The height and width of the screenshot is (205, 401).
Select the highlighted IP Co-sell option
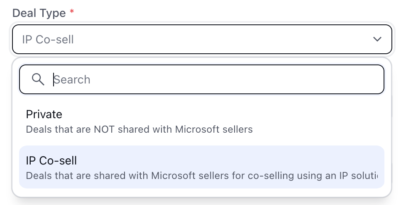[x=202, y=167]
